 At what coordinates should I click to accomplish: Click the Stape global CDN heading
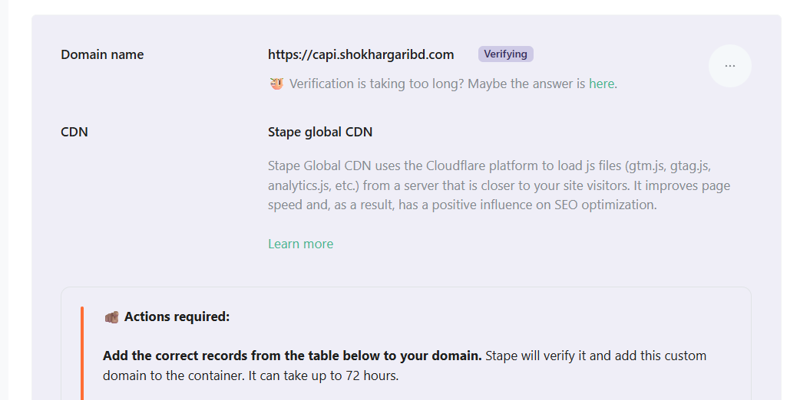pos(320,132)
